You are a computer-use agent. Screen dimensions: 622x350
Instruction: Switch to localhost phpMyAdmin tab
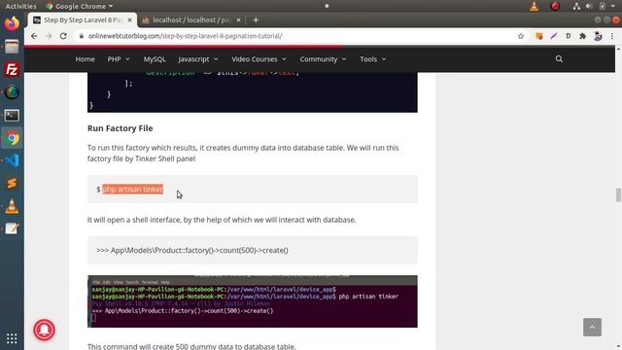tap(190, 19)
